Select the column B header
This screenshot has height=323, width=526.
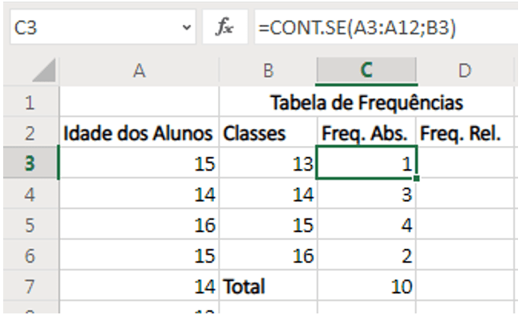pos(267,72)
